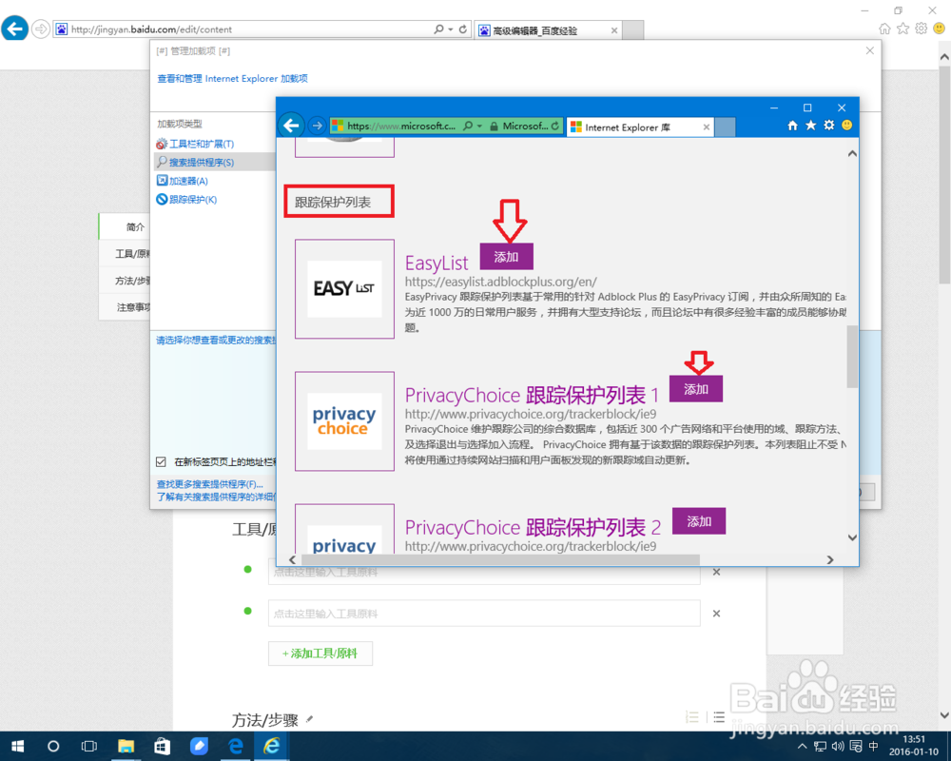Refresh the Microsoft gallery page
Viewport: 951px width, 761px height.
pyautogui.click(x=555, y=126)
